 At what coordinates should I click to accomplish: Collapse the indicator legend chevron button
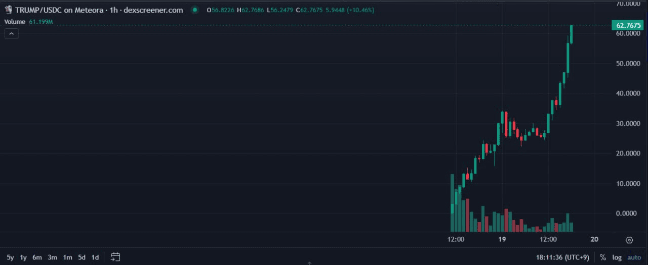pos(12,33)
